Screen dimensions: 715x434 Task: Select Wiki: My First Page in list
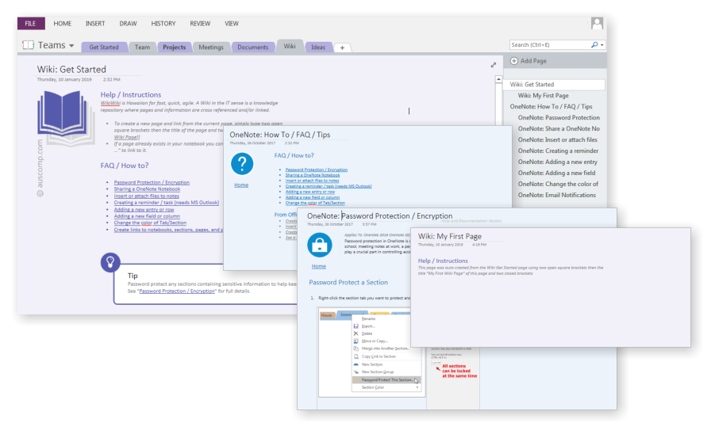[x=543, y=96]
